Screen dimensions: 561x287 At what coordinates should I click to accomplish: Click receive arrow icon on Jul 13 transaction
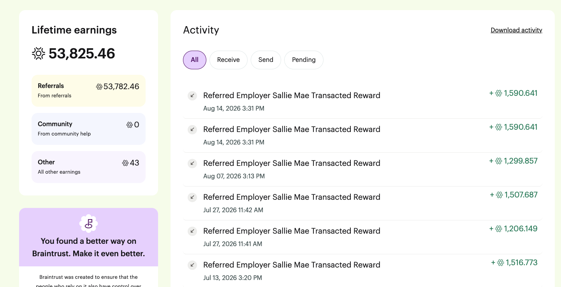pos(192,265)
